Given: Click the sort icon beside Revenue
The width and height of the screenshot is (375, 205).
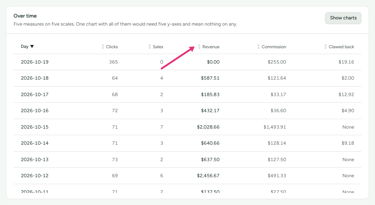Looking at the screenshot, I should [x=199, y=47].
